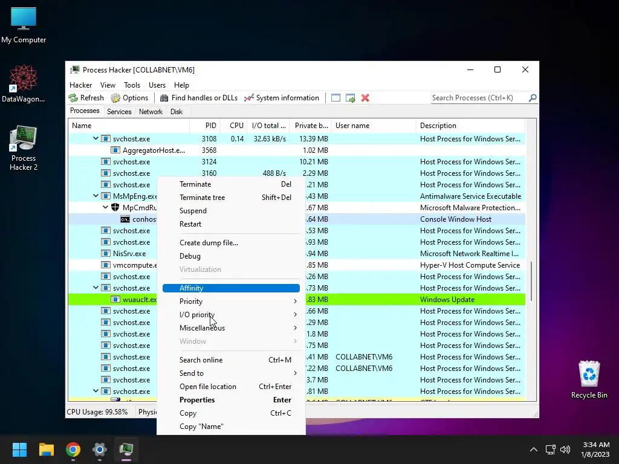Choose Terminate tree in the context menu
Viewport: 619px width, 464px height.
231,198
